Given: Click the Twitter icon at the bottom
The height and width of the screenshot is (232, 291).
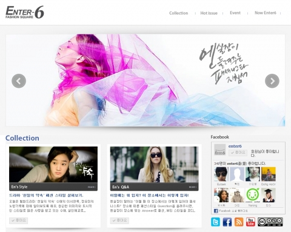Looking at the screenshot, I should pos(215,222).
